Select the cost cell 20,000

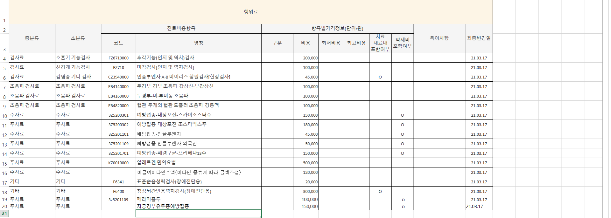click(305, 182)
